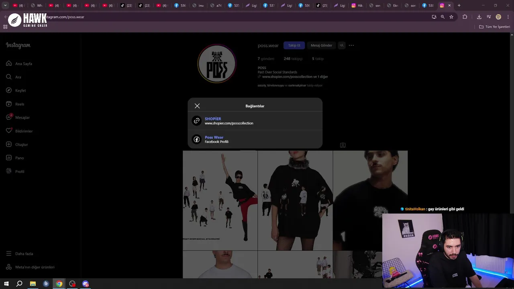This screenshot has height=289, width=514.
Task: Open Mesajlar in the sidebar
Action: click(x=18, y=118)
